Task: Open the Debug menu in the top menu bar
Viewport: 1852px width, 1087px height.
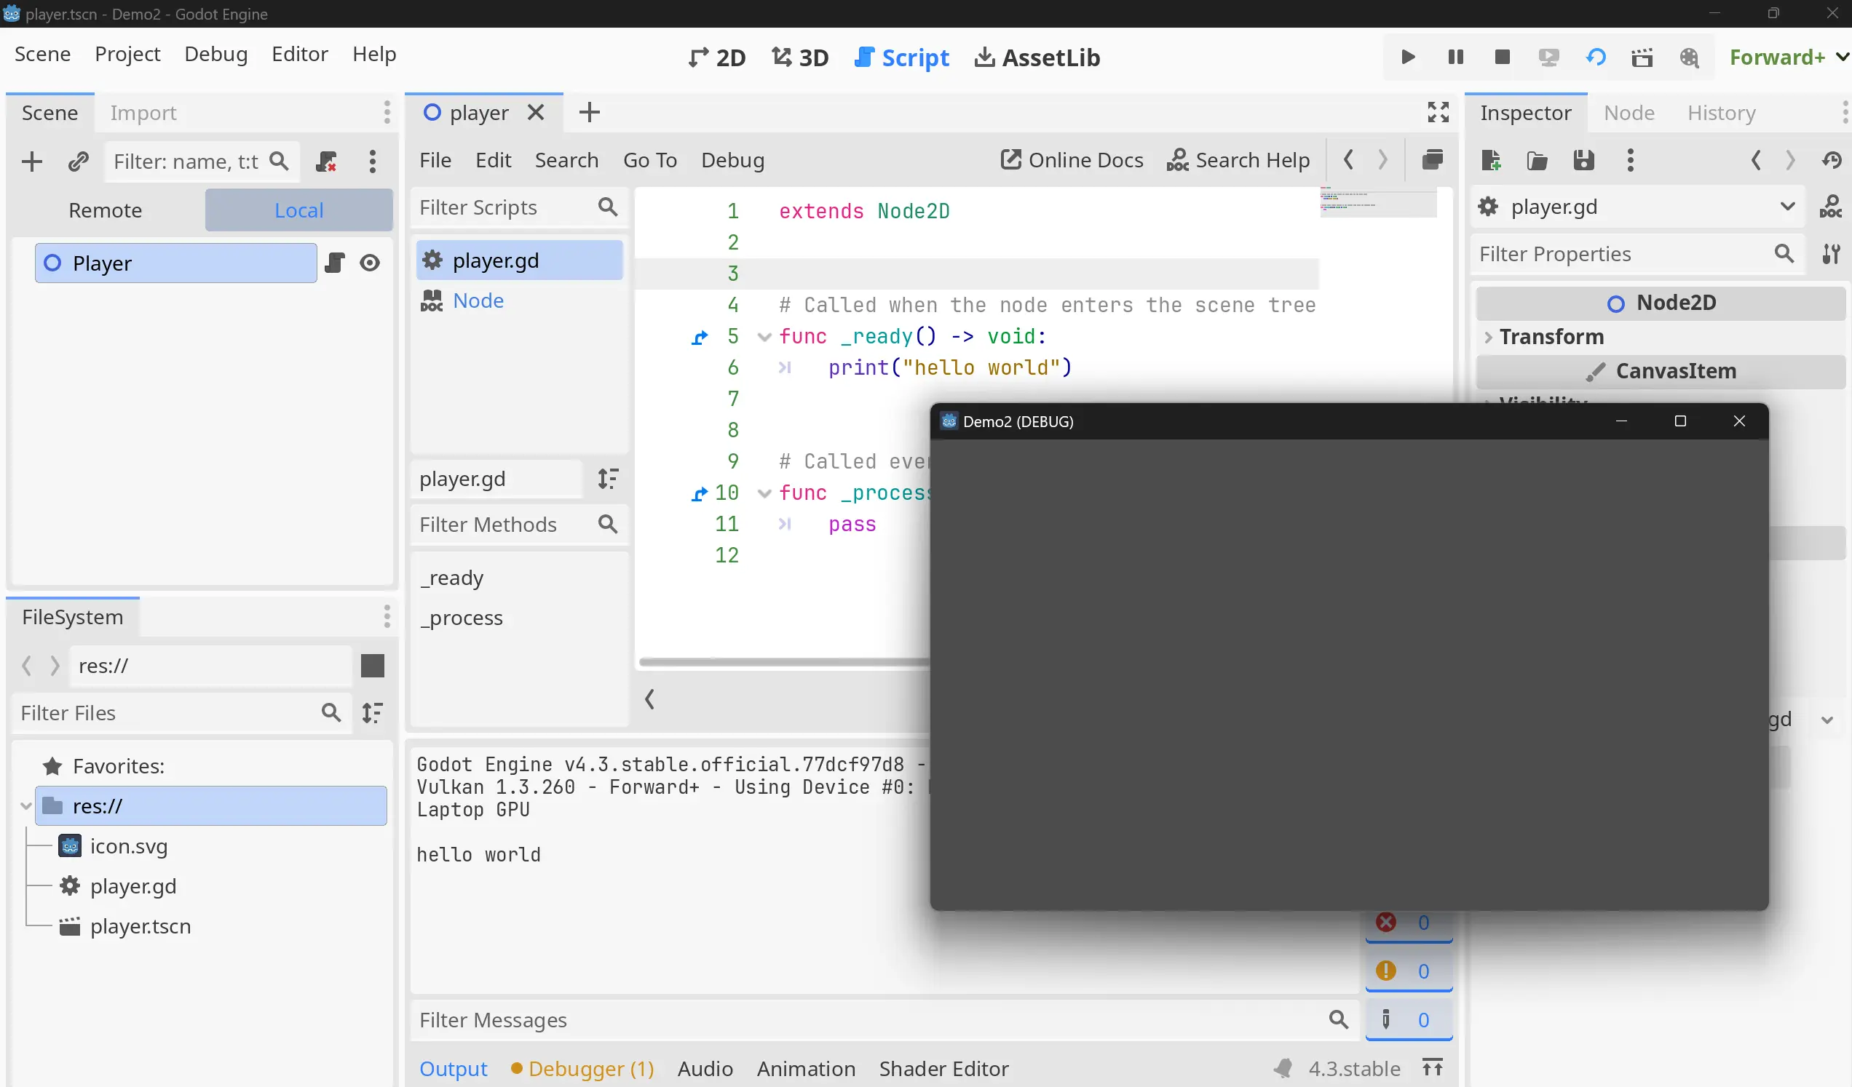Action: tap(216, 54)
